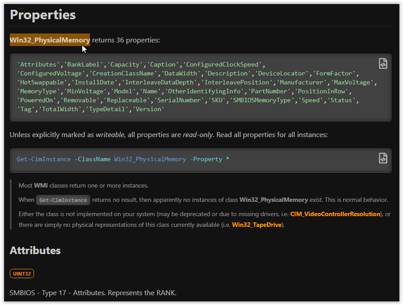Click 'InstallDate' in the code block
The width and height of the screenshot is (403, 305).
[x=94, y=82]
